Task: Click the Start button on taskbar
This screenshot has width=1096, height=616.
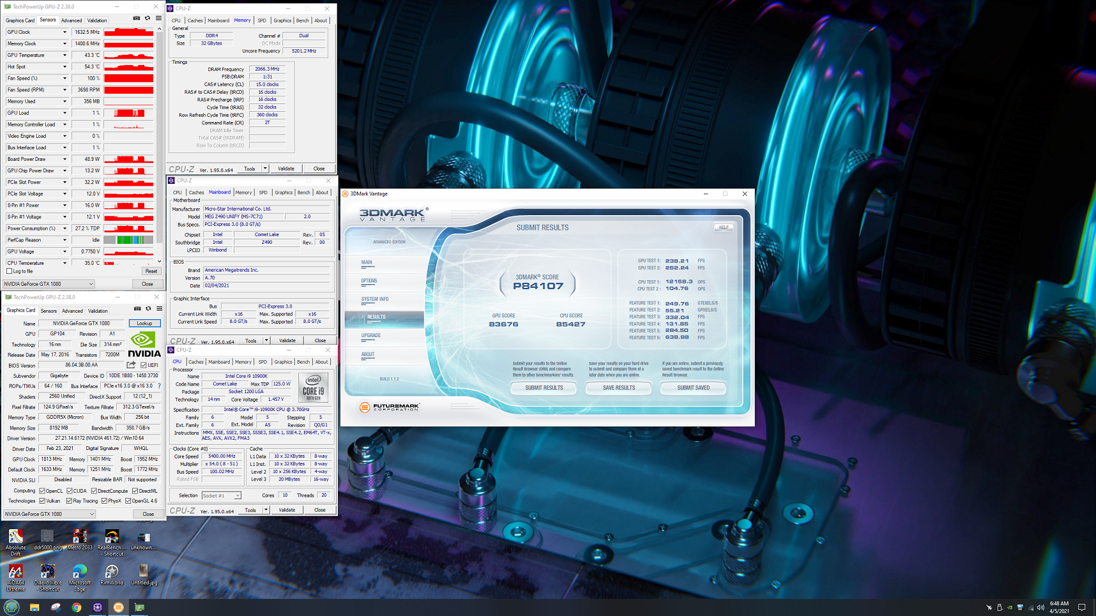Action: point(11,607)
